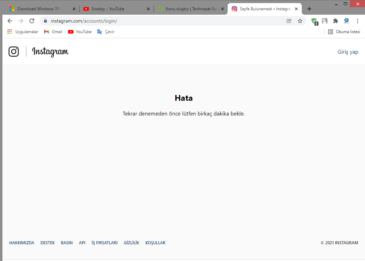Open KOŞULLAR footer link
Image resolution: width=365 pixels, height=261 pixels.
[156, 243]
